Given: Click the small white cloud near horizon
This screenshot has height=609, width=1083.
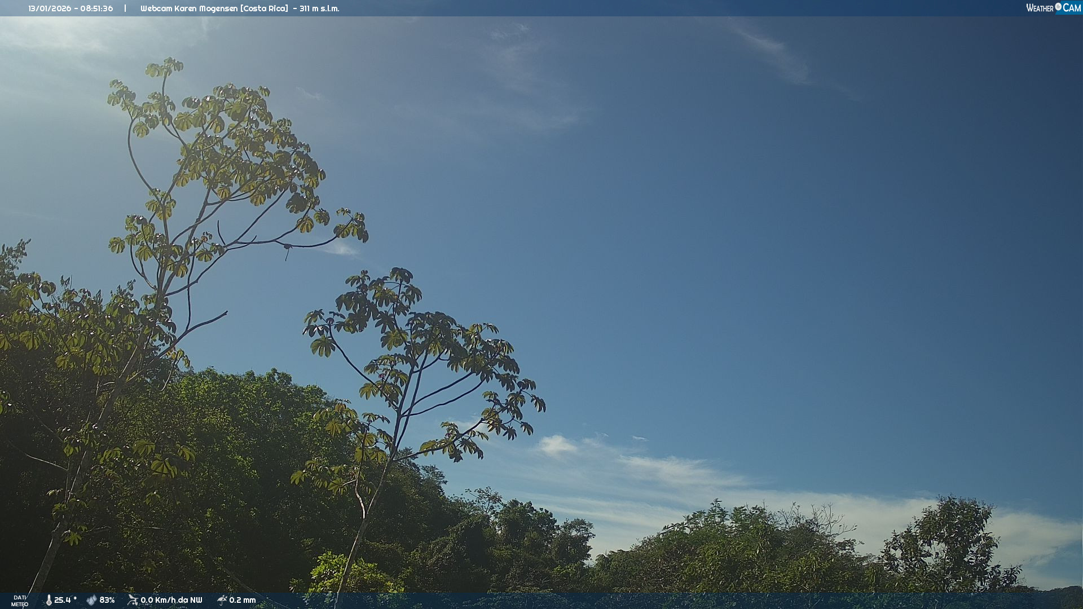Looking at the screenshot, I should 556,445.
